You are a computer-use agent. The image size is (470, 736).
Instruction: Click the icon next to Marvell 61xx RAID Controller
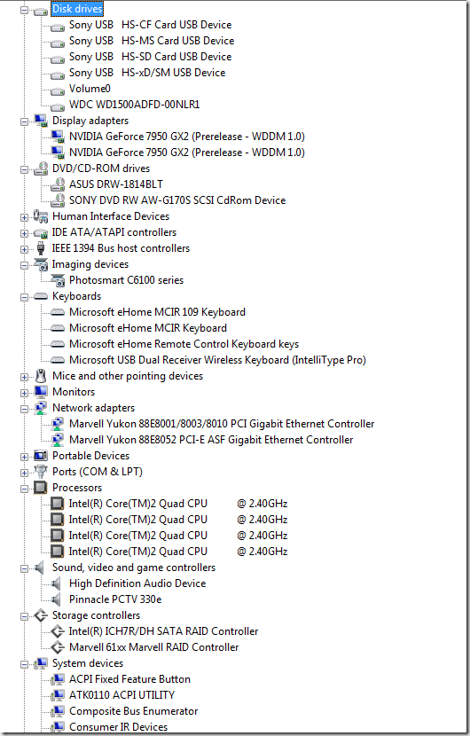(x=58, y=647)
